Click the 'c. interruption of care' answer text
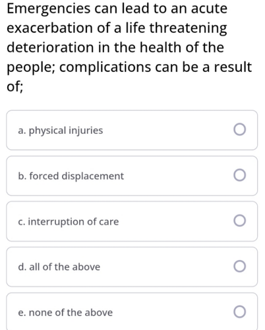 pos(69,222)
